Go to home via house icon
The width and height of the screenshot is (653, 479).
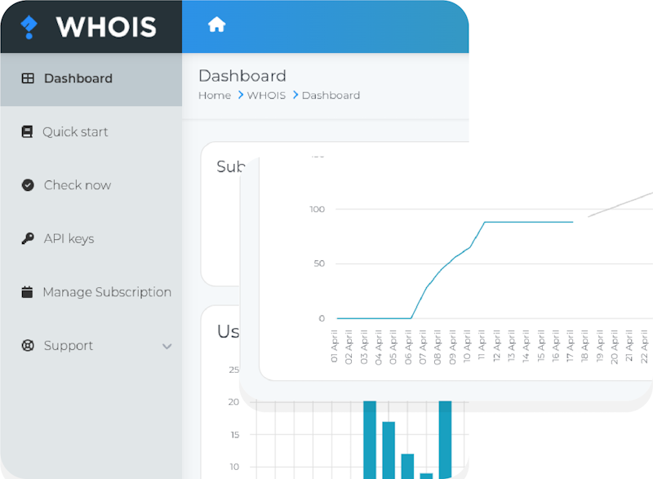(x=216, y=24)
